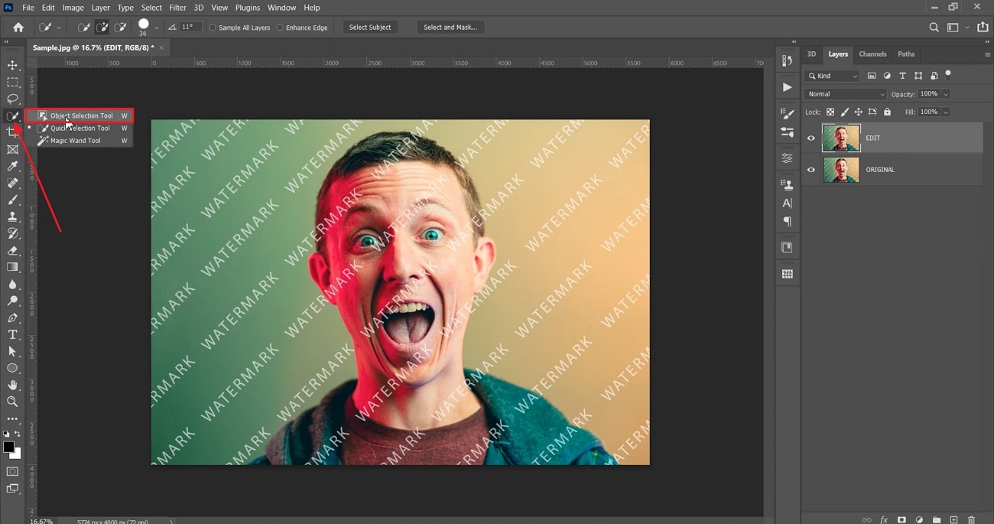The height and width of the screenshot is (524, 994).
Task: Hide the EDIT layer visibility eye
Action: tap(811, 138)
